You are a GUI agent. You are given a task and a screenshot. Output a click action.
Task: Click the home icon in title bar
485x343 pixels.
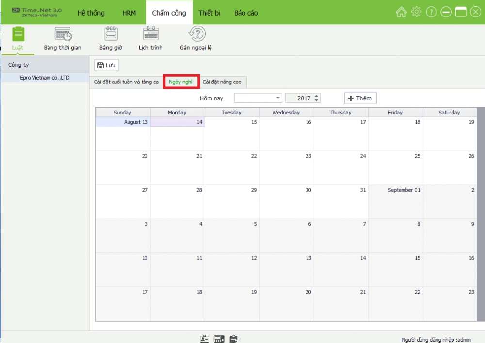coord(402,12)
